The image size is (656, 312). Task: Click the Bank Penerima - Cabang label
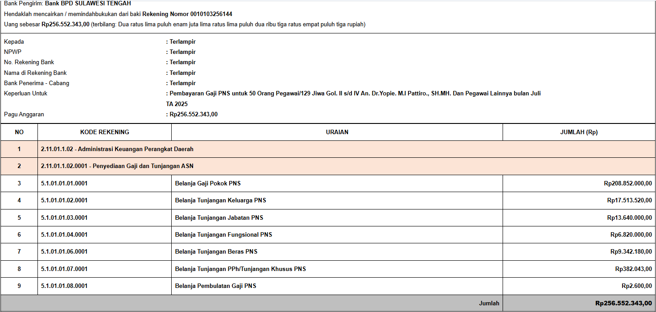[x=37, y=83]
